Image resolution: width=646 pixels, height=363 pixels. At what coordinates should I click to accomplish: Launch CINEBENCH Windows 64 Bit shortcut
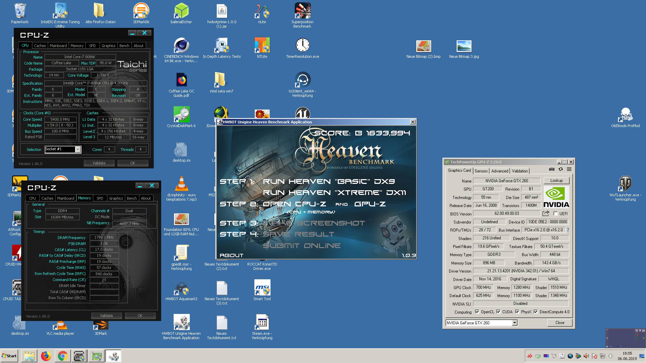181,50
